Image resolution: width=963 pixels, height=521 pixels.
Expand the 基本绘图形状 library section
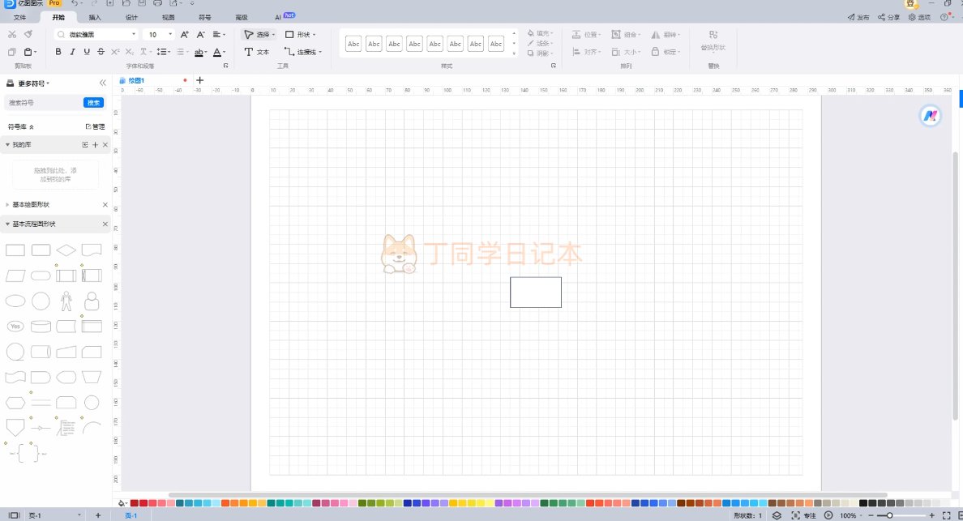(8, 205)
